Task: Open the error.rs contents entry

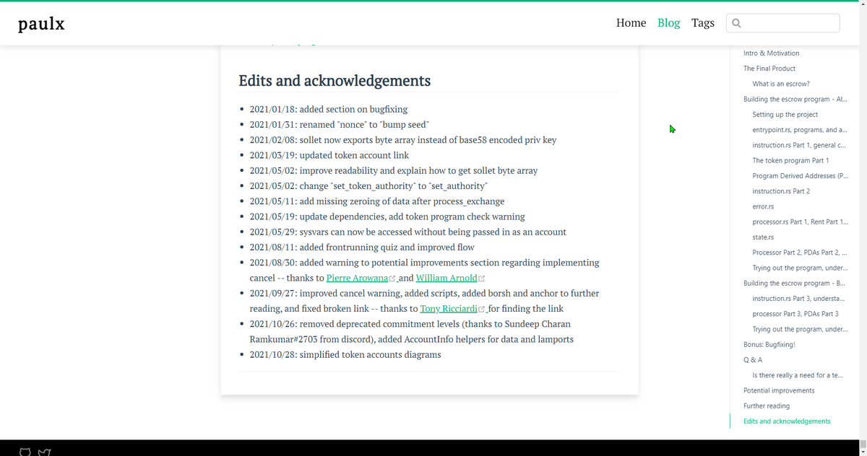Action: coord(763,207)
